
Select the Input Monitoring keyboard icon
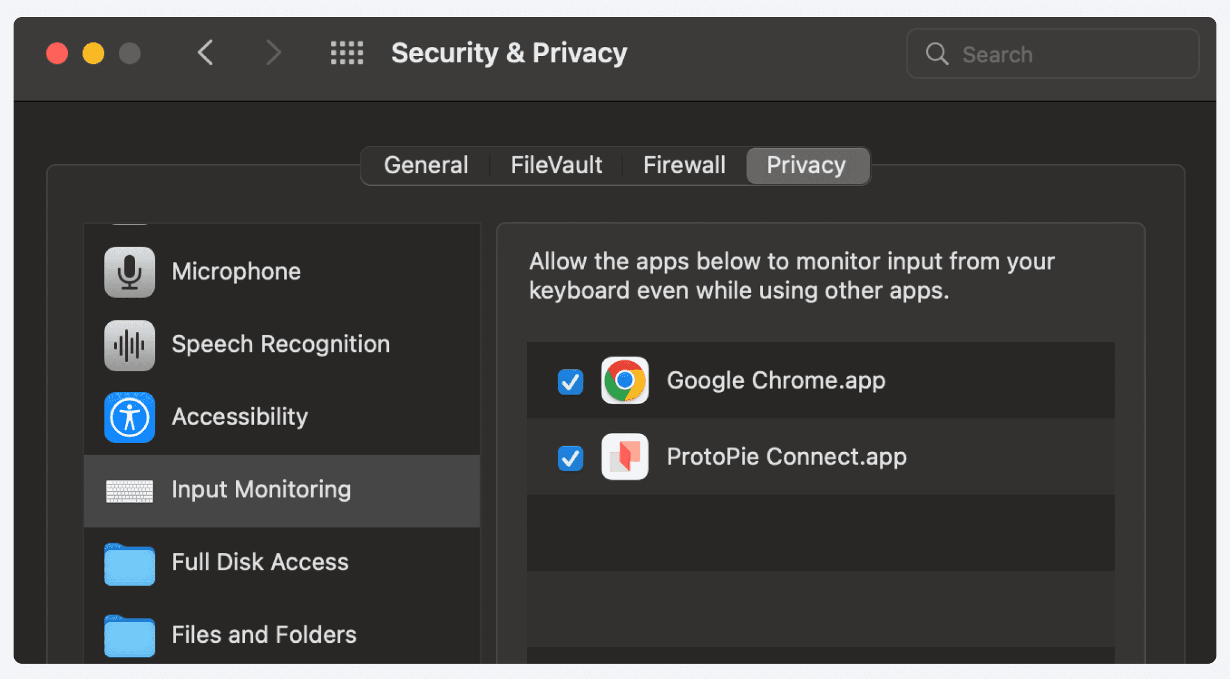tap(129, 491)
